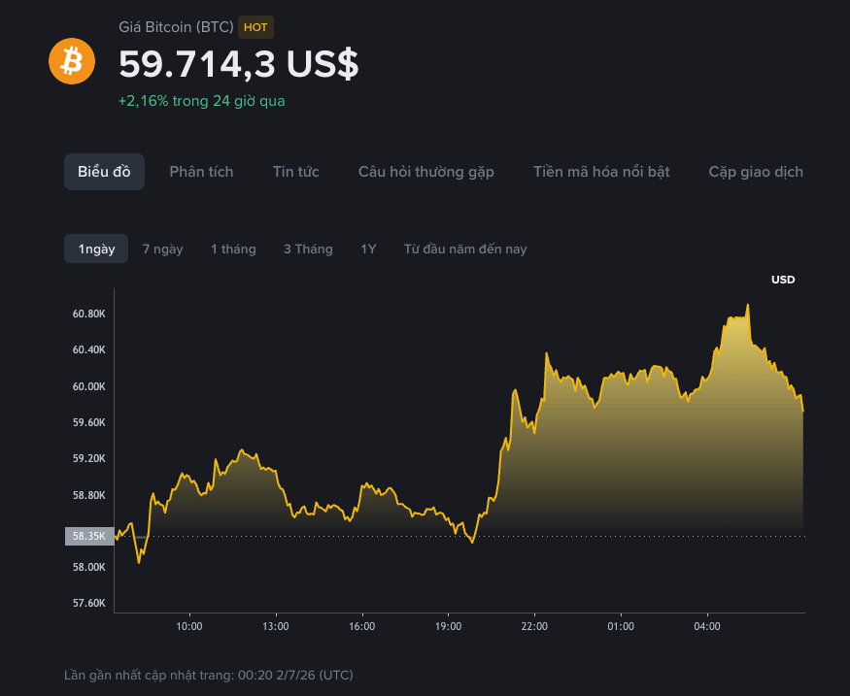Click the HOT badge next to Bitcoin title
The width and height of the screenshot is (850, 696).
[255, 27]
